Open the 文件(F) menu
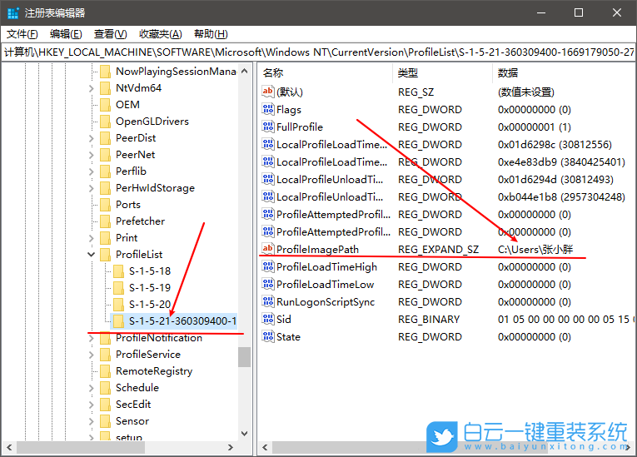The width and height of the screenshot is (637, 457). tap(22, 34)
